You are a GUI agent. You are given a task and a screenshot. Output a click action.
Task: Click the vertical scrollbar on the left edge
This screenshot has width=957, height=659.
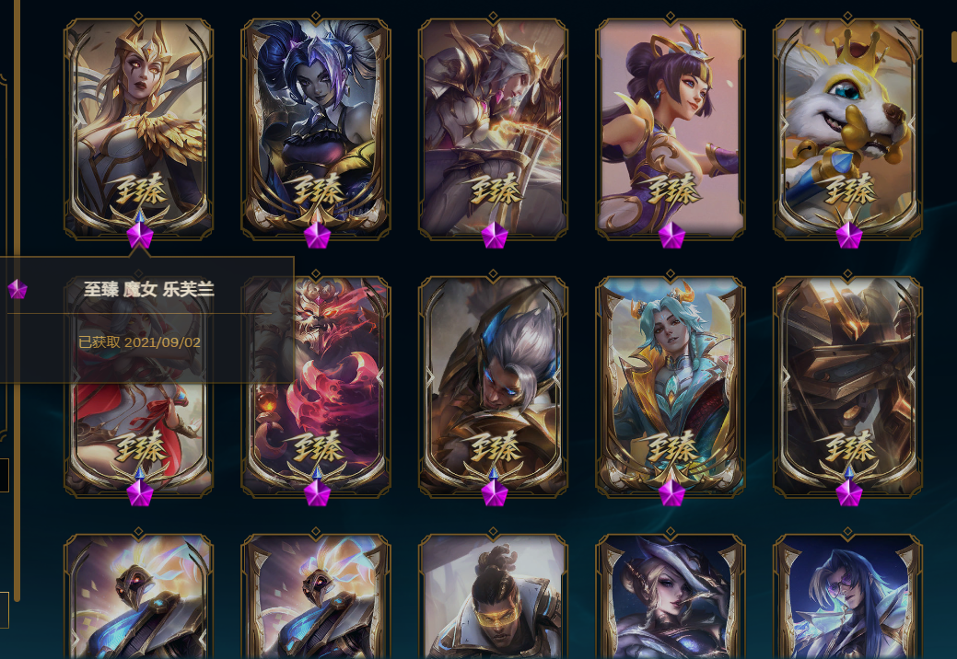[18, 300]
